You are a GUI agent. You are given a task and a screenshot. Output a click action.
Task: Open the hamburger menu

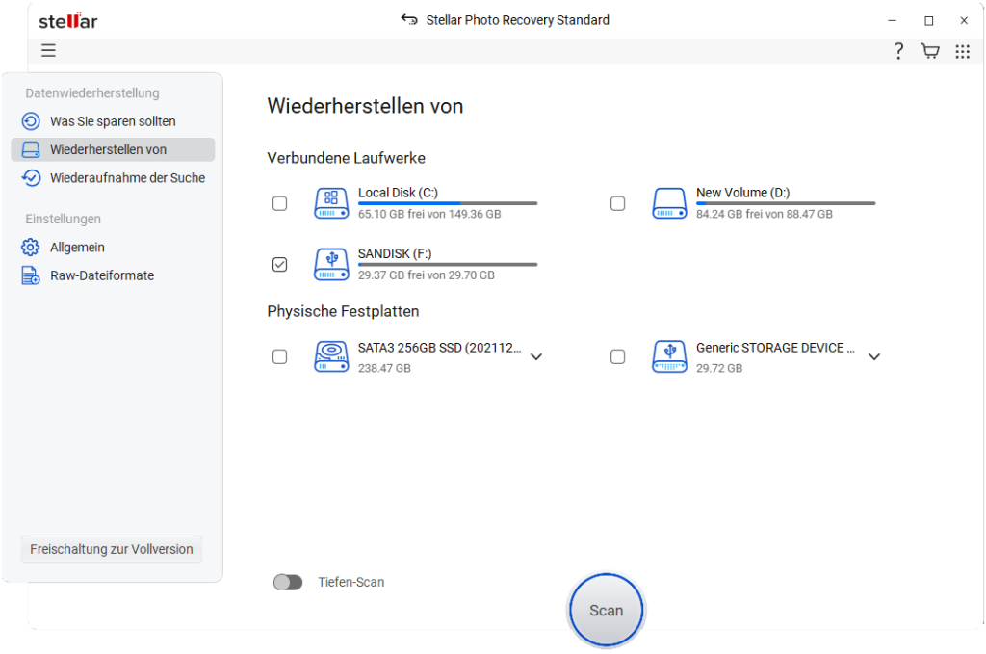48,51
